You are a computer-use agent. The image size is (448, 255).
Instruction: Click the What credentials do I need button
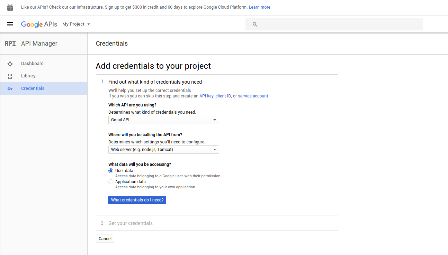[137, 200]
